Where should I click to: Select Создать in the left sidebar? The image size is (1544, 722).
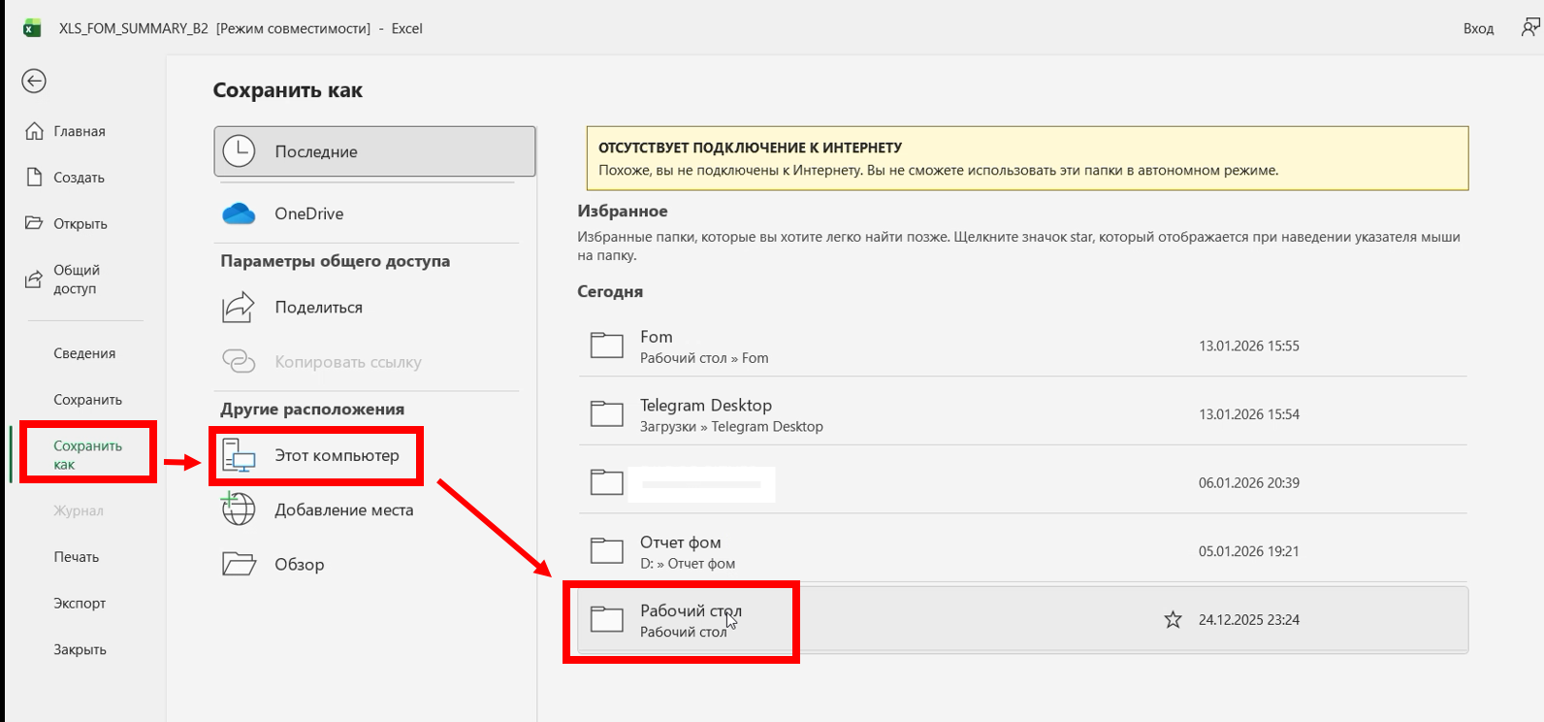point(79,178)
